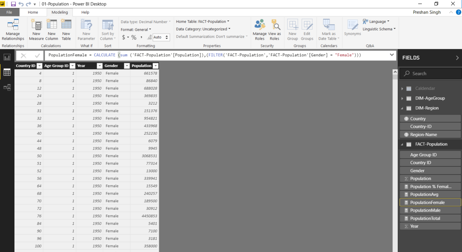Viewport: 462px width, 252px height.
Task: Click data grid vertical scrollbar up arrow
Action: 395,72
